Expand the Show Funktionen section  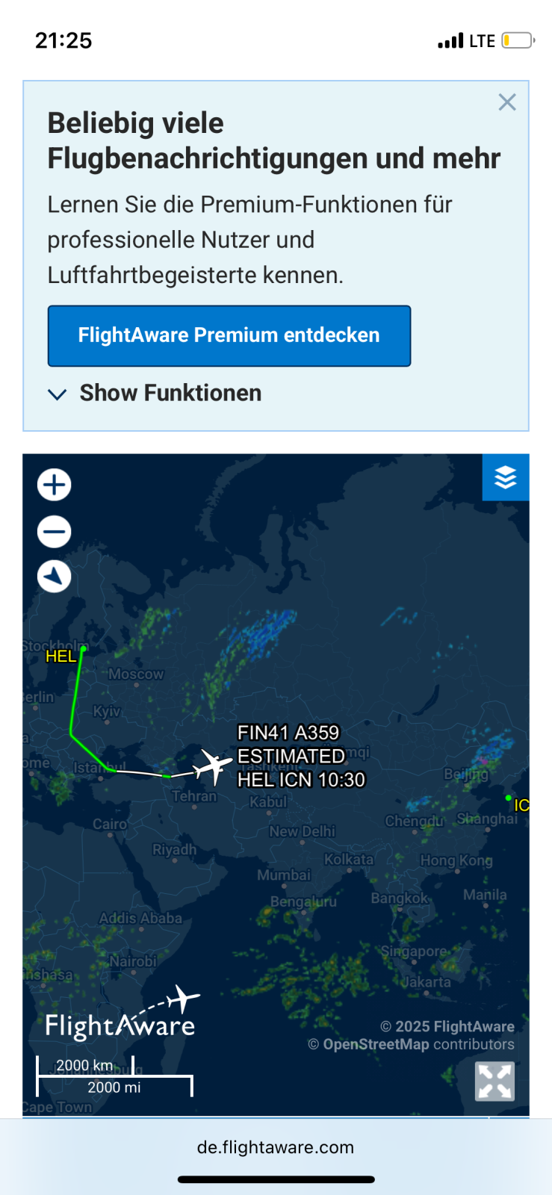point(170,393)
